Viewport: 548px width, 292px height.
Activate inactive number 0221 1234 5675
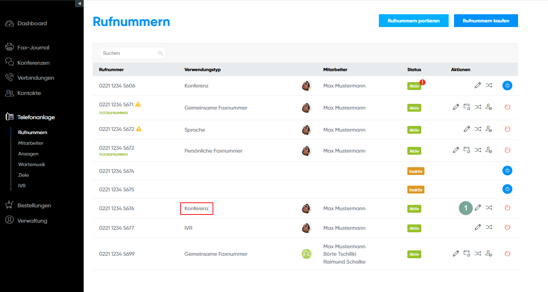pos(507,189)
